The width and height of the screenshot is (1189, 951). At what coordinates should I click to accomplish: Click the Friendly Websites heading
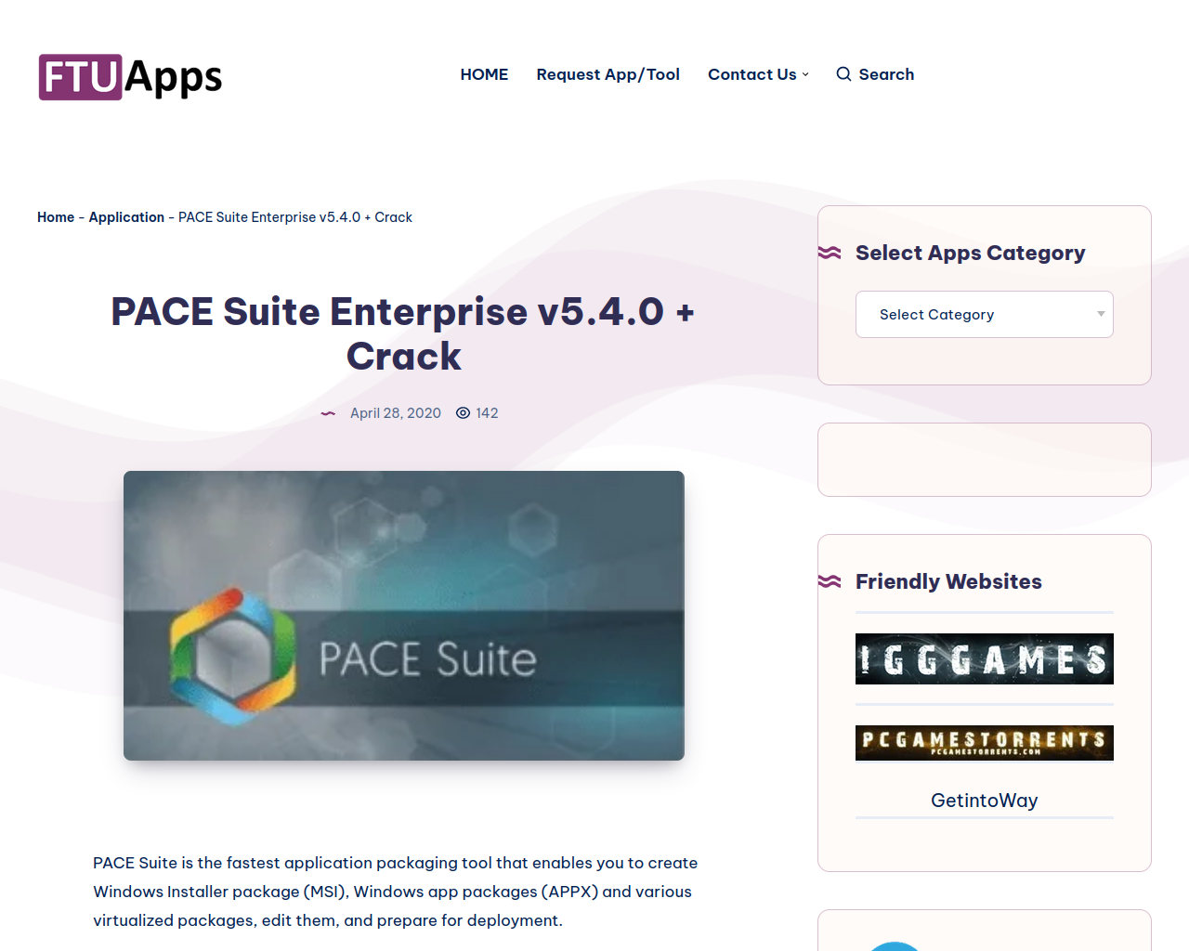(x=948, y=581)
